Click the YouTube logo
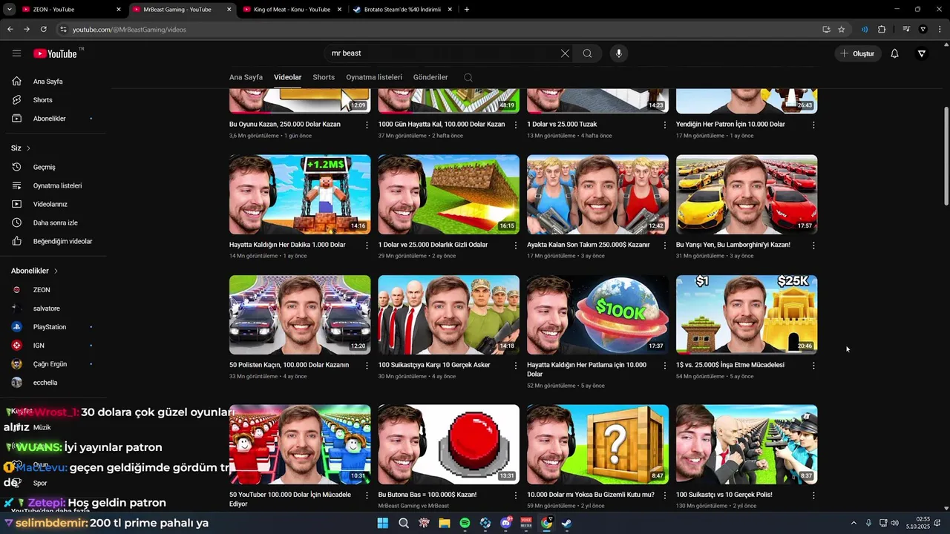Viewport: 950px width, 534px height. pyautogui.click(x=56, y=53)
